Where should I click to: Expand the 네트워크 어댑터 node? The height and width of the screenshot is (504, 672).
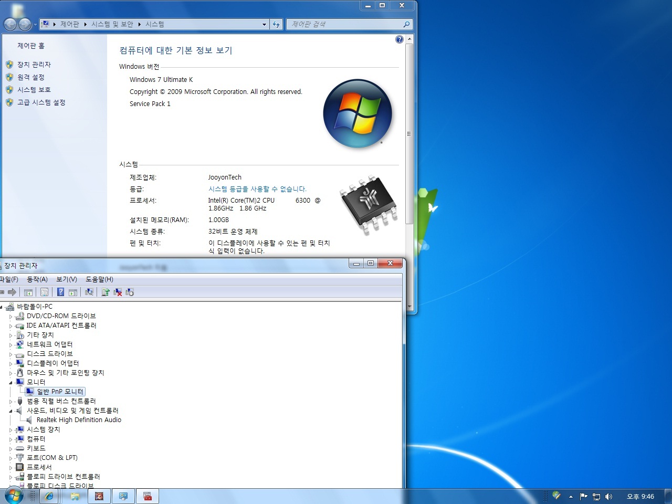click(x=10, y=345)
